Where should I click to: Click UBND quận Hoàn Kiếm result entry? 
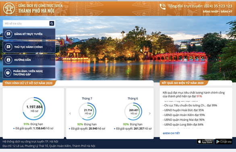click(x=184, y=115)
